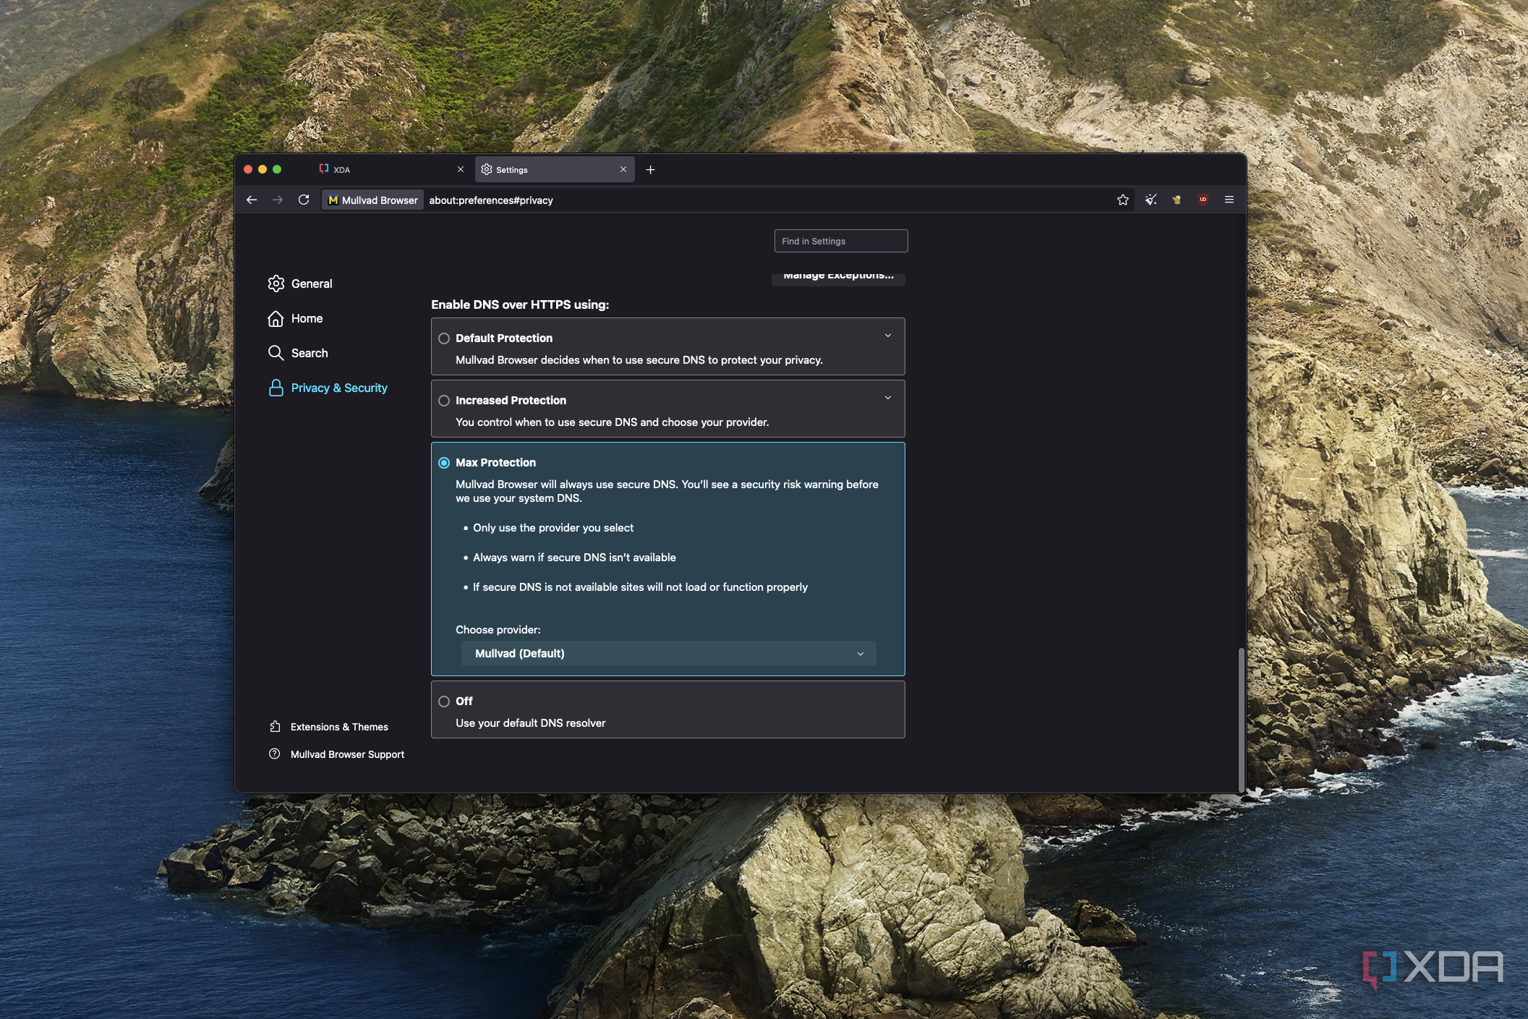Click 'Always warn if secure DNS isn't available' text
The height and width of the screenshot is (1019, 1528).
[x=574, y=558]
